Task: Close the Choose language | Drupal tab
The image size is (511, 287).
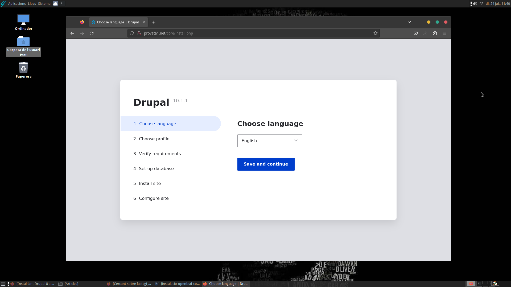Action: (144, 22)
